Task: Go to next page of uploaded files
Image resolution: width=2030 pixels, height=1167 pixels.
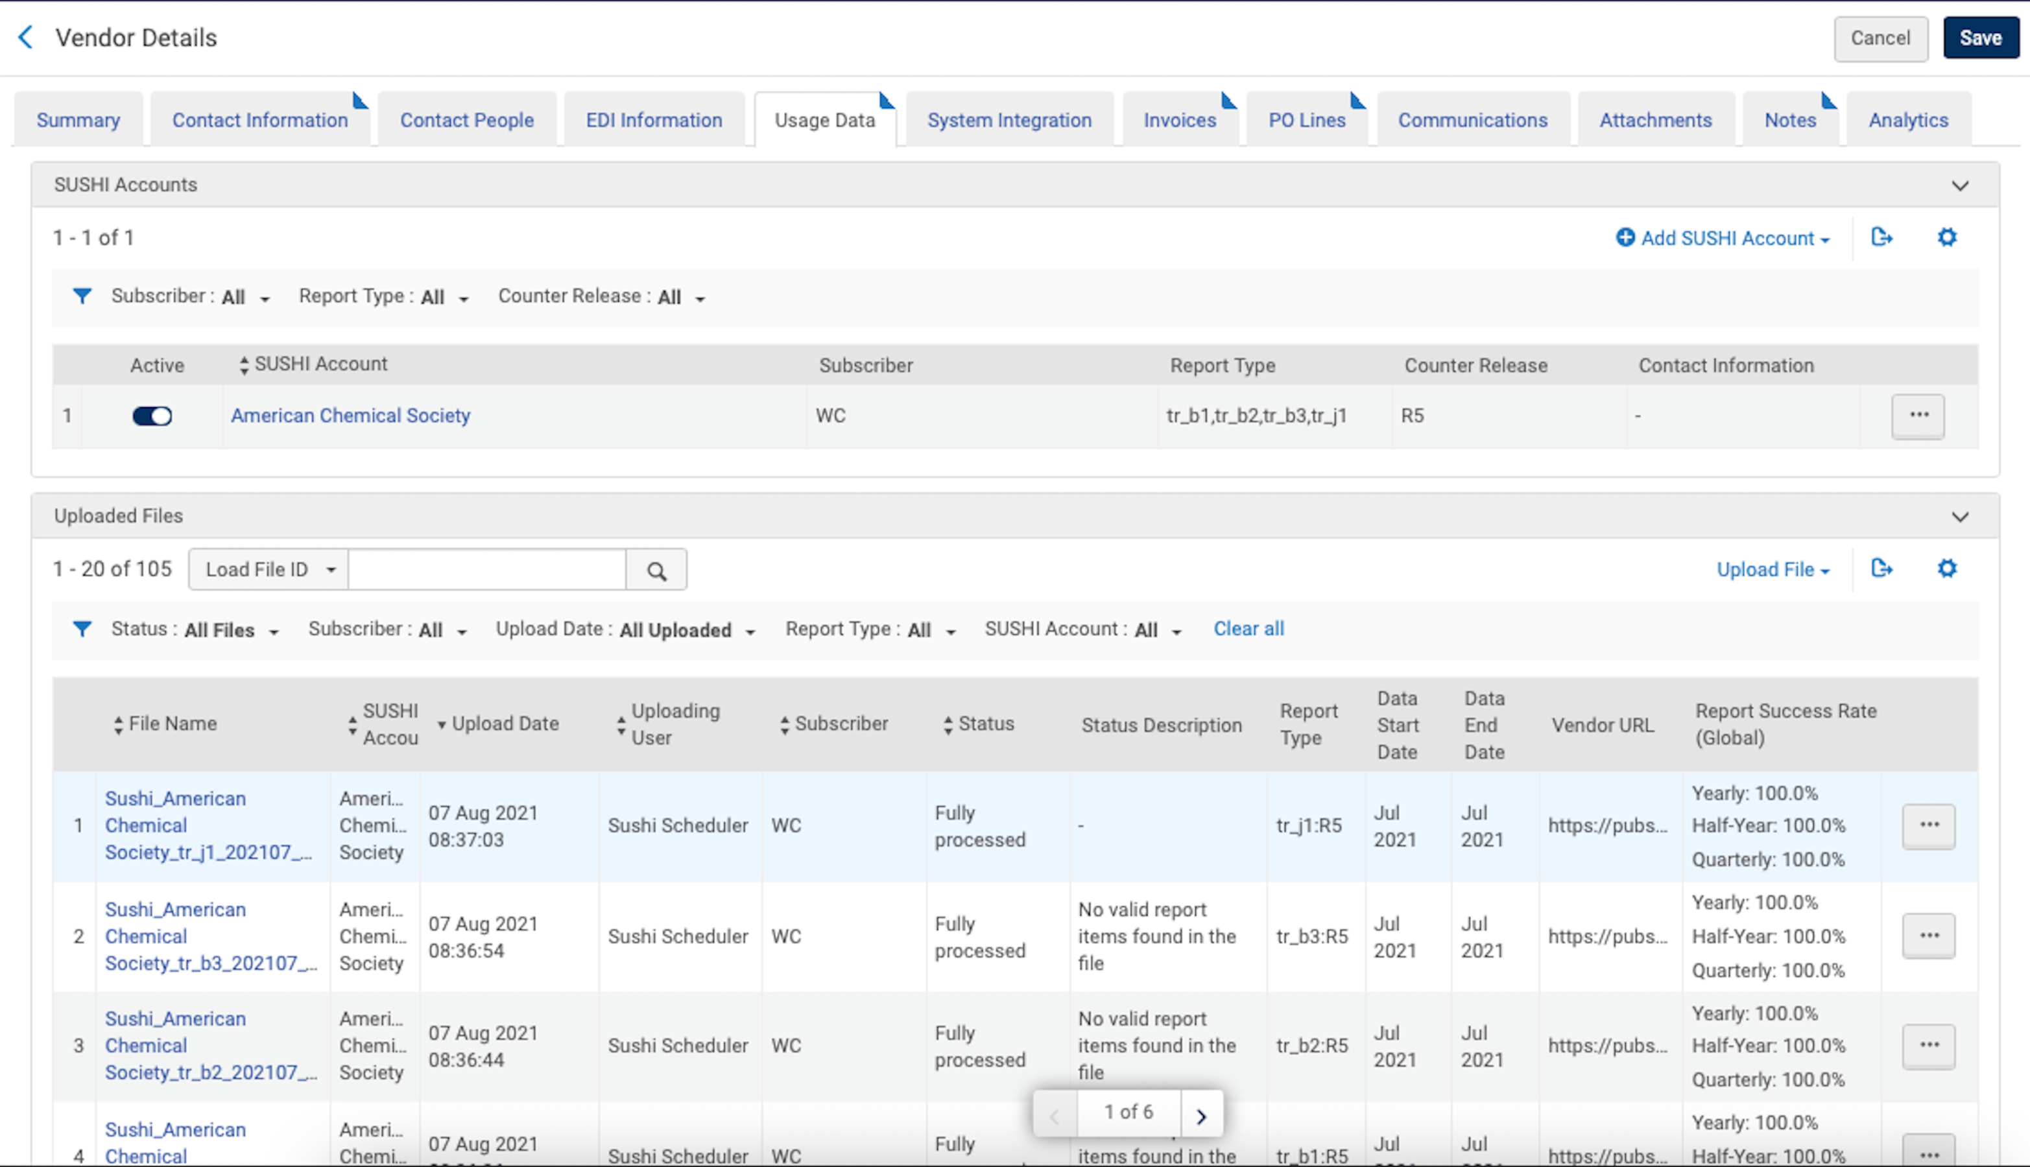Action: click(x=1200, y=1114)
